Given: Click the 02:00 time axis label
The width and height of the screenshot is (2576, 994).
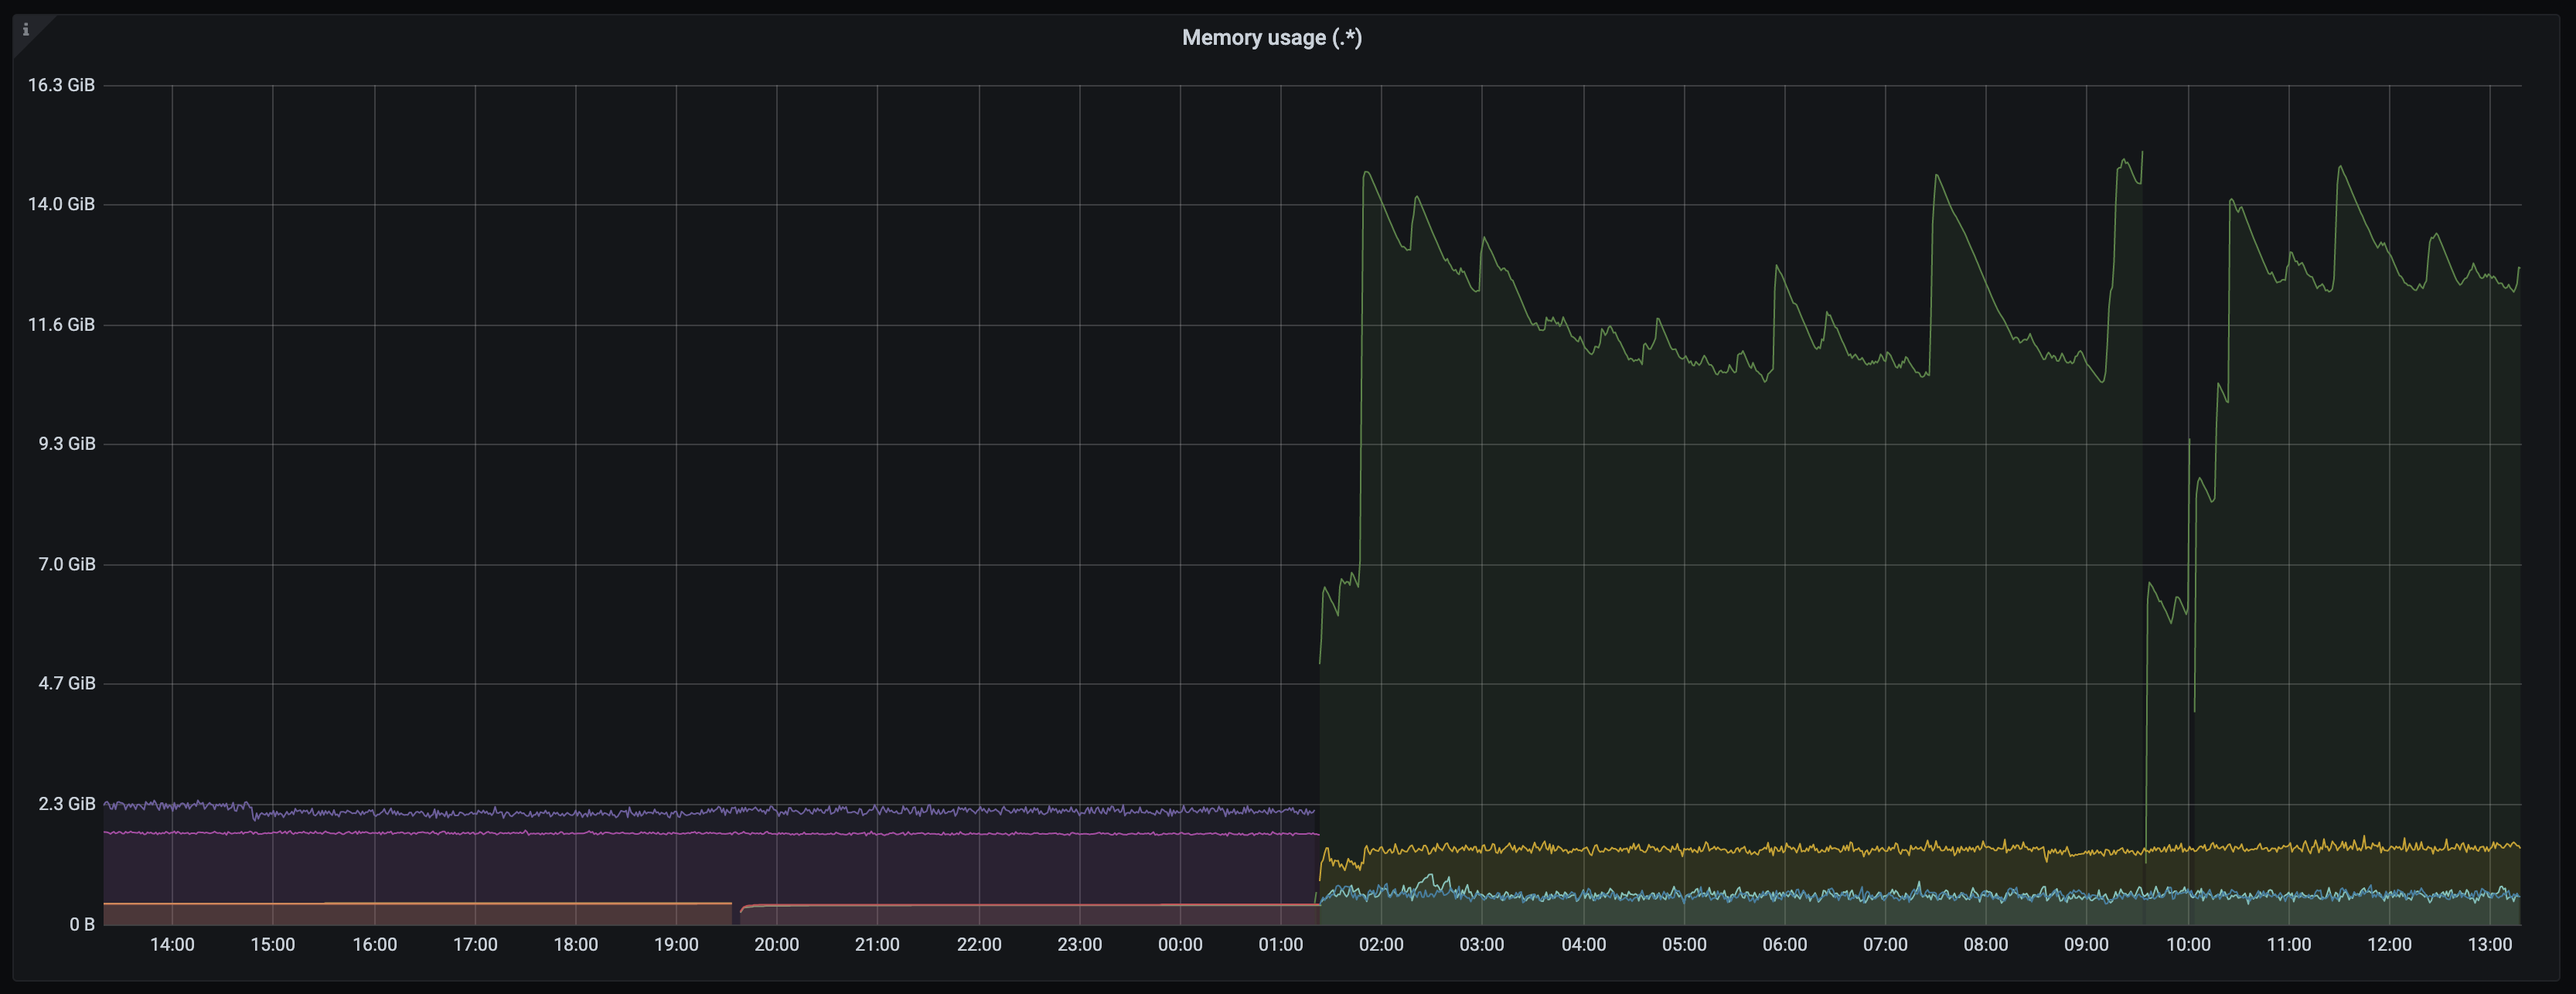Looking at the screenshot, I should click(1381, 945).
